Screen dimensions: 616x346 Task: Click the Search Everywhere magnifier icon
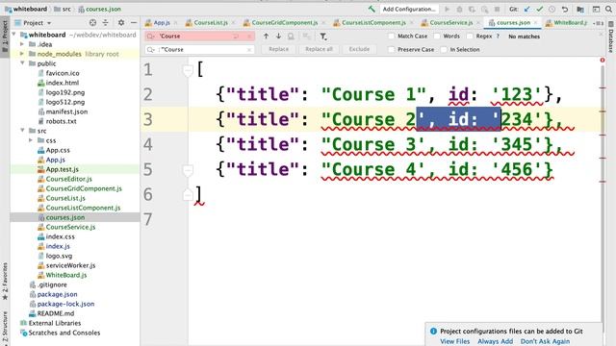pos(608,9)
